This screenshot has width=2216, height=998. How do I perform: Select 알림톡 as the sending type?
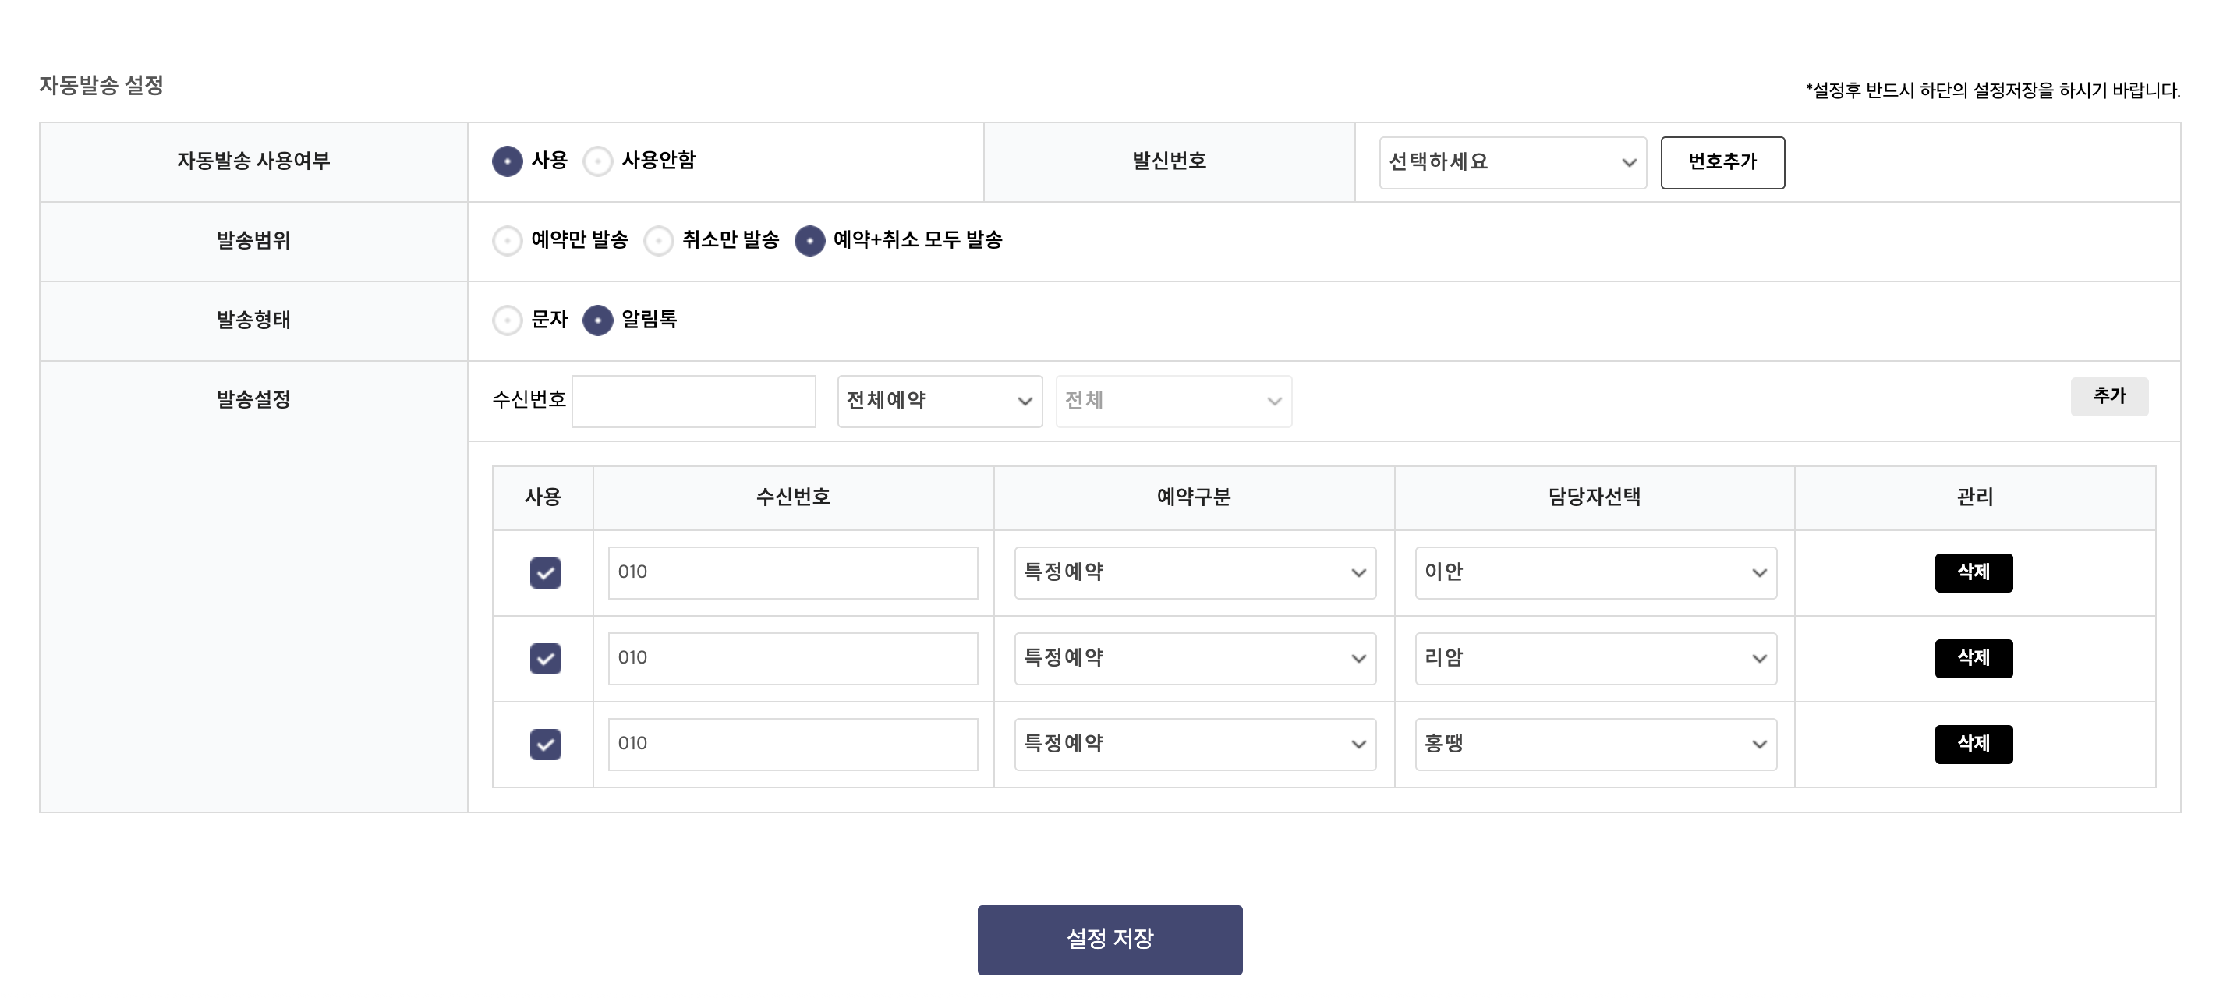point(598,320)
